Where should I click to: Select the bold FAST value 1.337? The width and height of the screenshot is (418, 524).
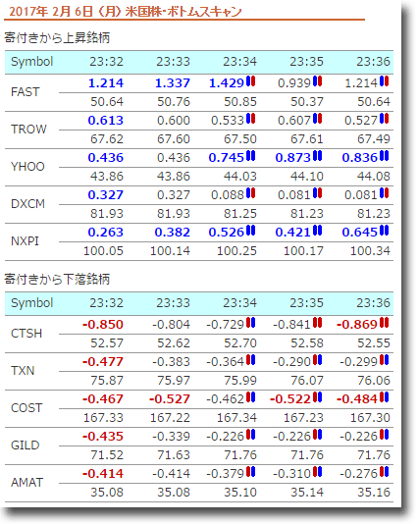(x=173, y=82)
